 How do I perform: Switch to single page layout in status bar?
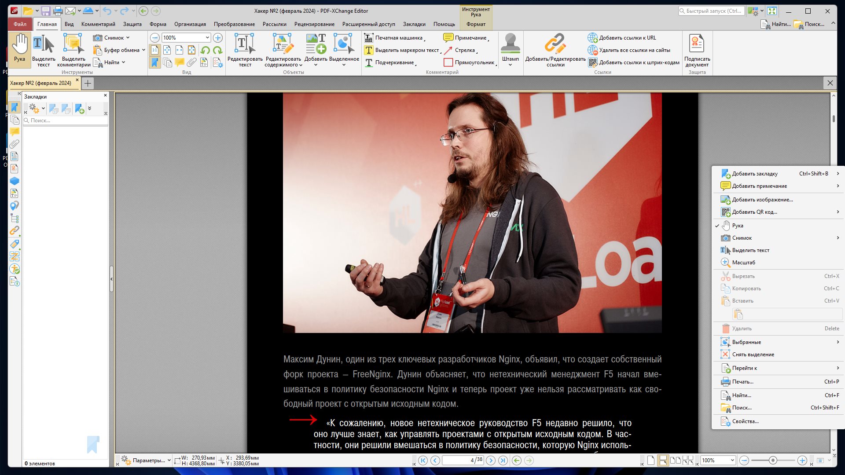pos(651,460)
